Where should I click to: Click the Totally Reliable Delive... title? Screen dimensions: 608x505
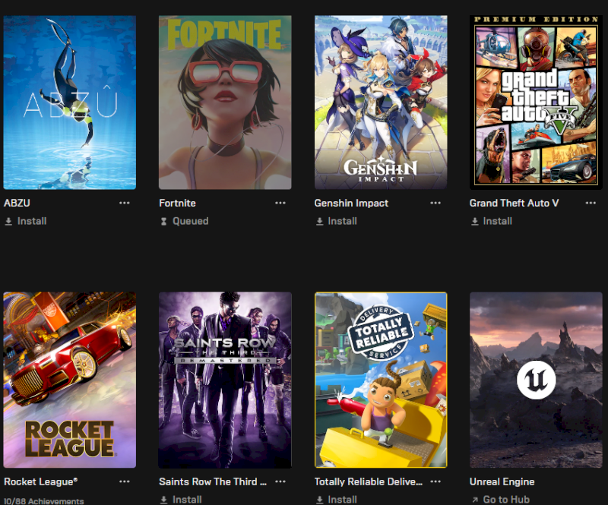pos(369,481)
